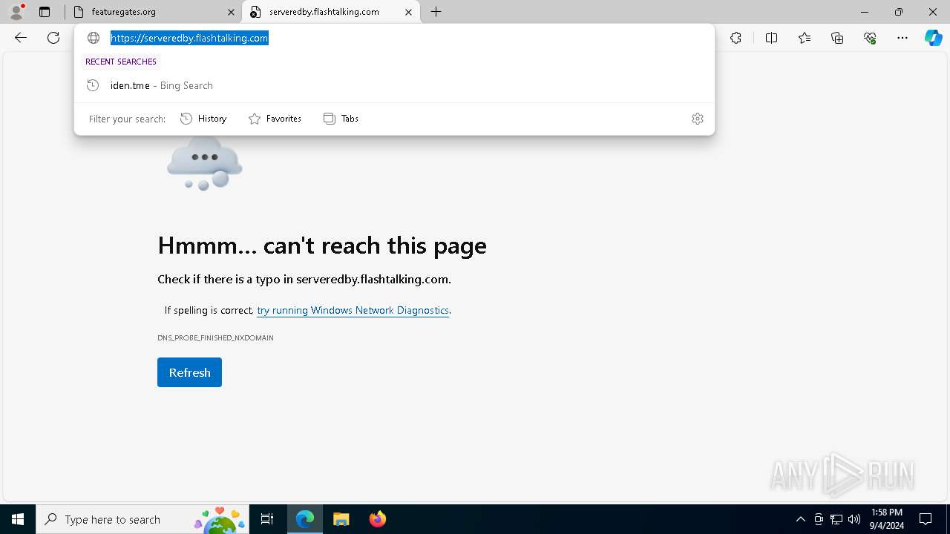Viewport: 950px width, 534px height.
Task: Select the globe site info icon
Action: tap(94, 38)
